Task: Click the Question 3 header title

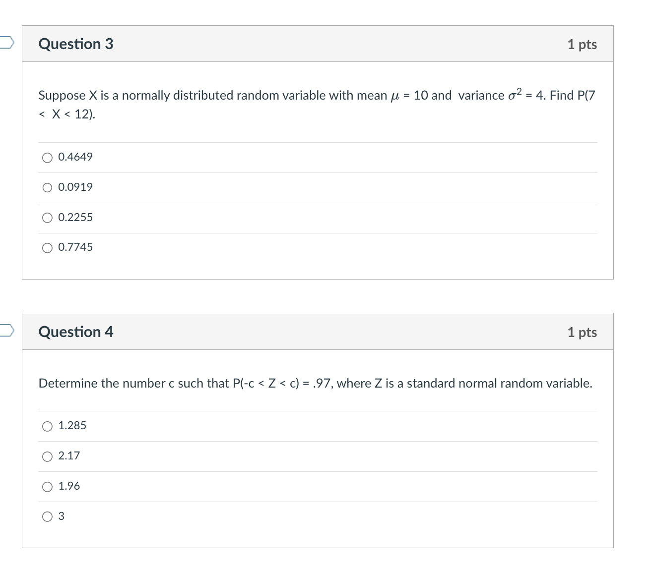Action: (75, 44)
